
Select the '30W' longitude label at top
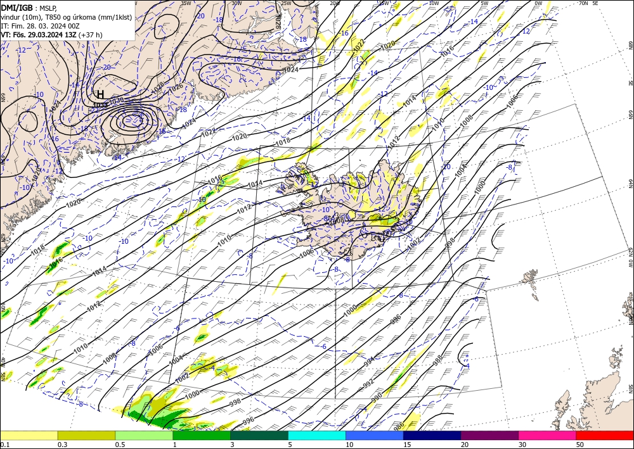[237, 3]
